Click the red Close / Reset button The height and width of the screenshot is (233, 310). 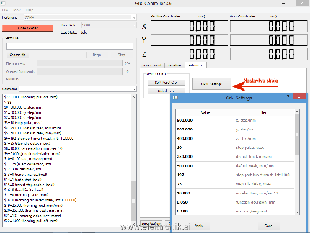coord(28,28)
